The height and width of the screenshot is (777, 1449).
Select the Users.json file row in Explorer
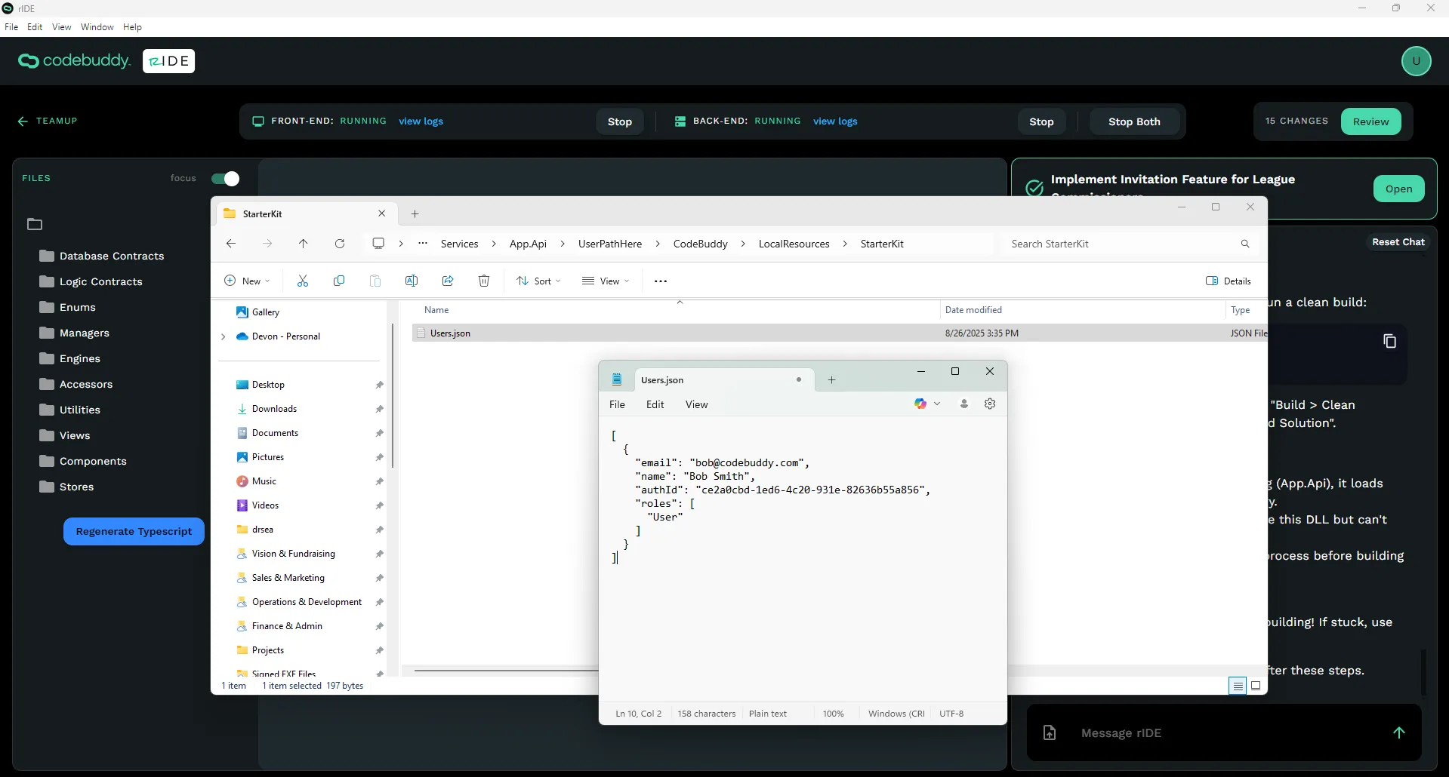click(x=838, y=333)
